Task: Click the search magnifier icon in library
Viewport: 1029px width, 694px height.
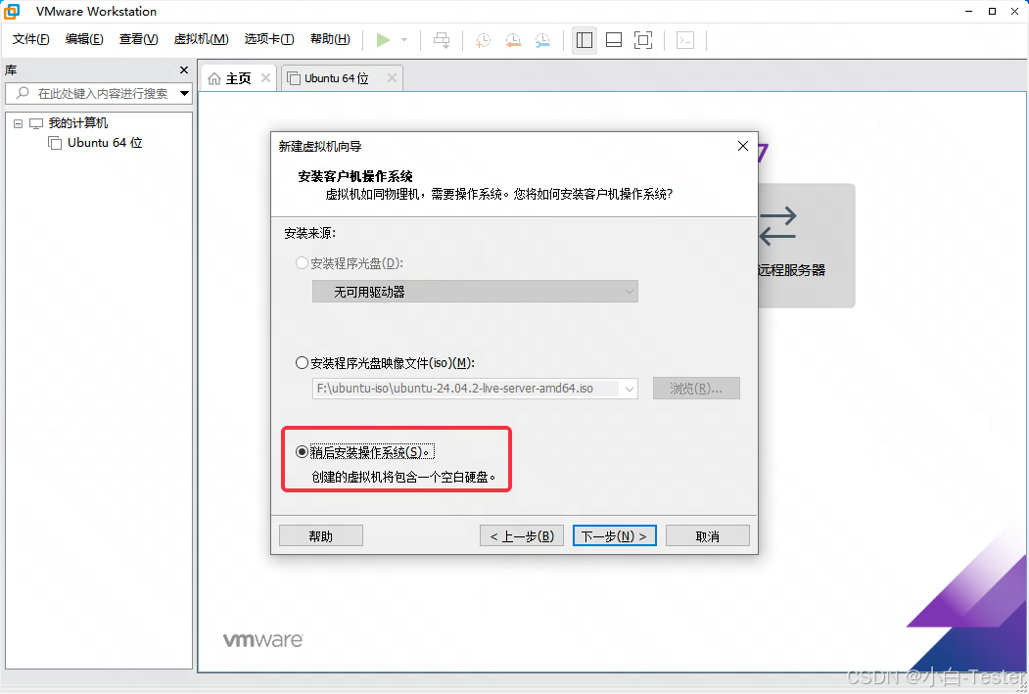Action: (x=23, y=93)
